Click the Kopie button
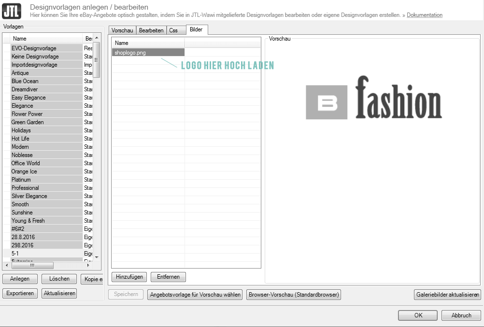This screenshot has height=327, width=484. click(92, 279)
